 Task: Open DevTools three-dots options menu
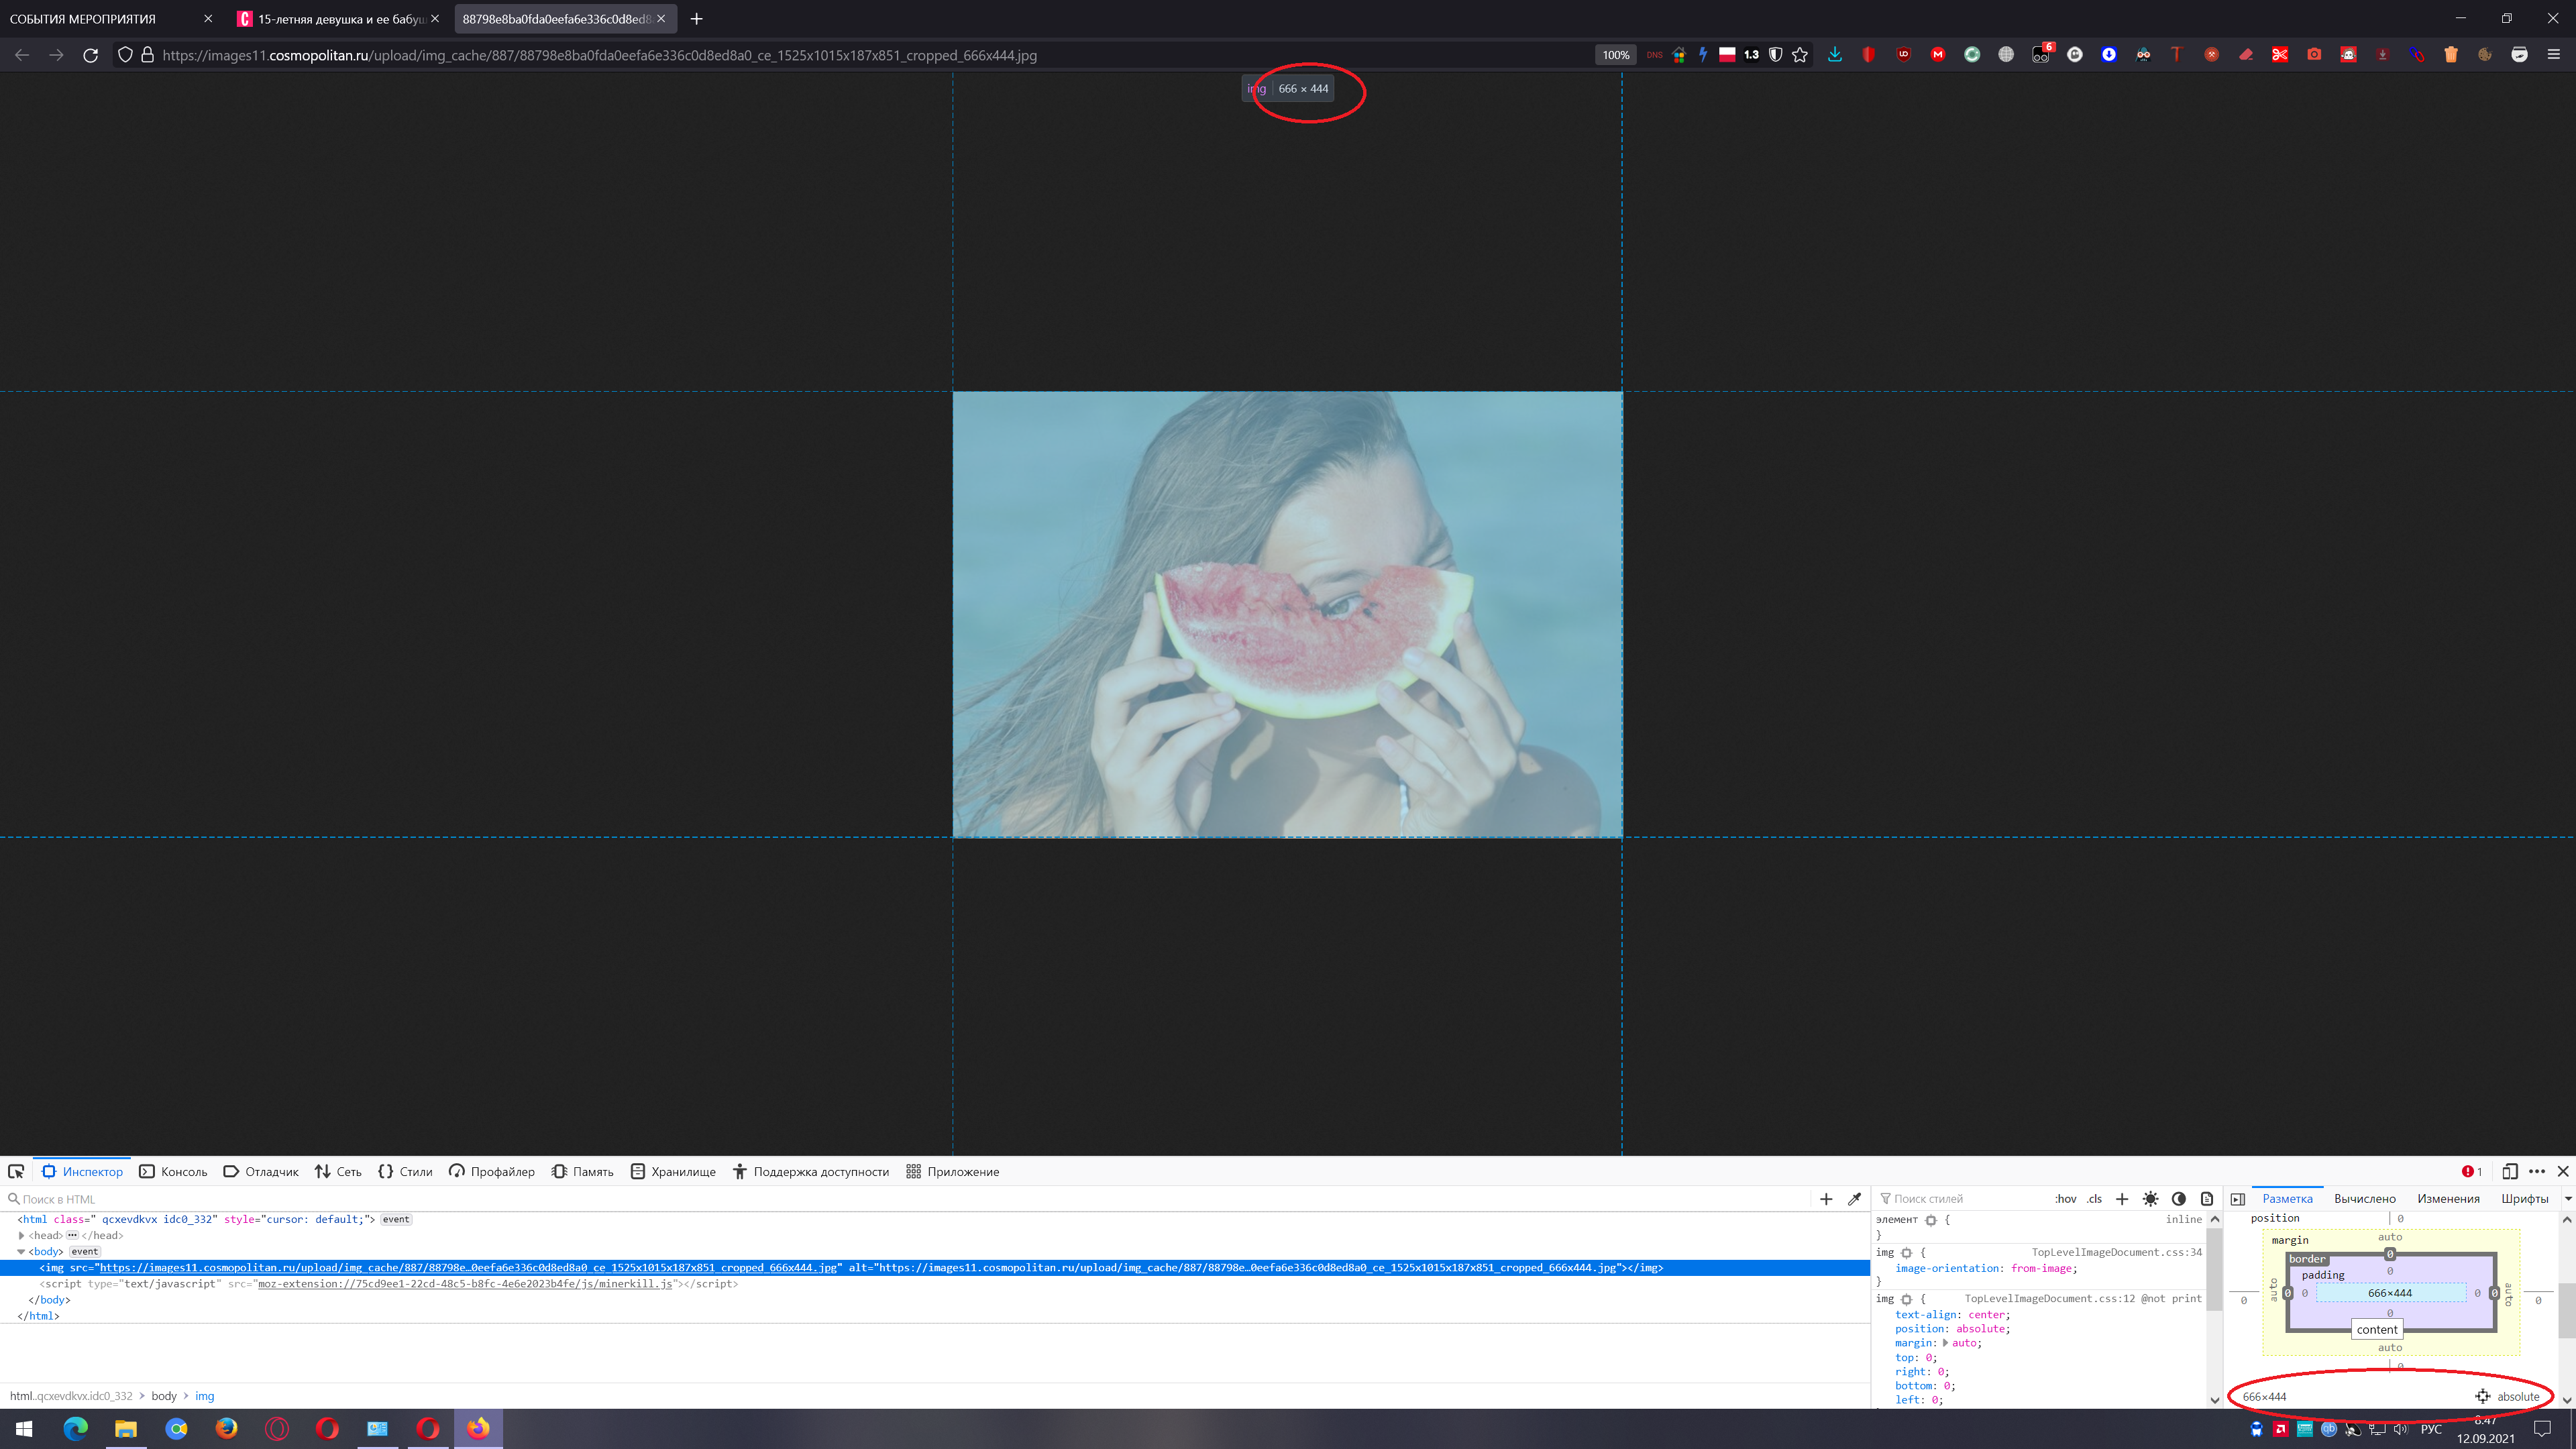2537,1171
